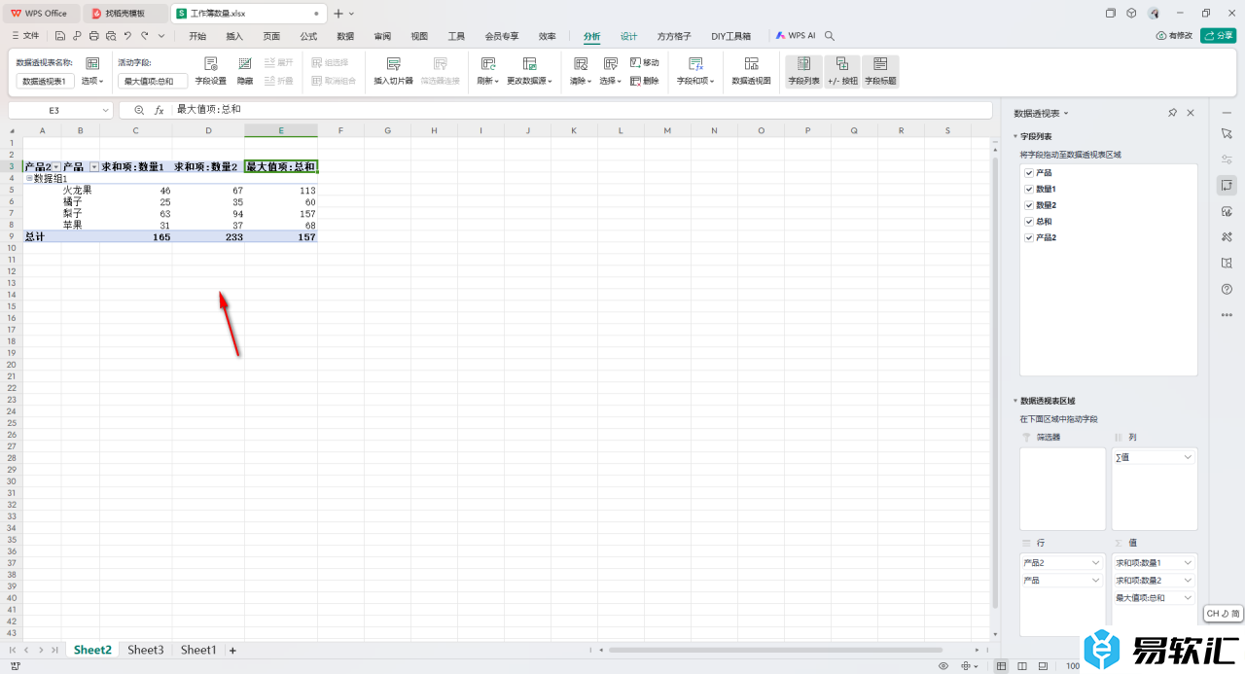Collapse the 数据组1 group with minus box
Image resolution: width=1245 pixels, height=674 pixels.
click(x=29, y=179)
